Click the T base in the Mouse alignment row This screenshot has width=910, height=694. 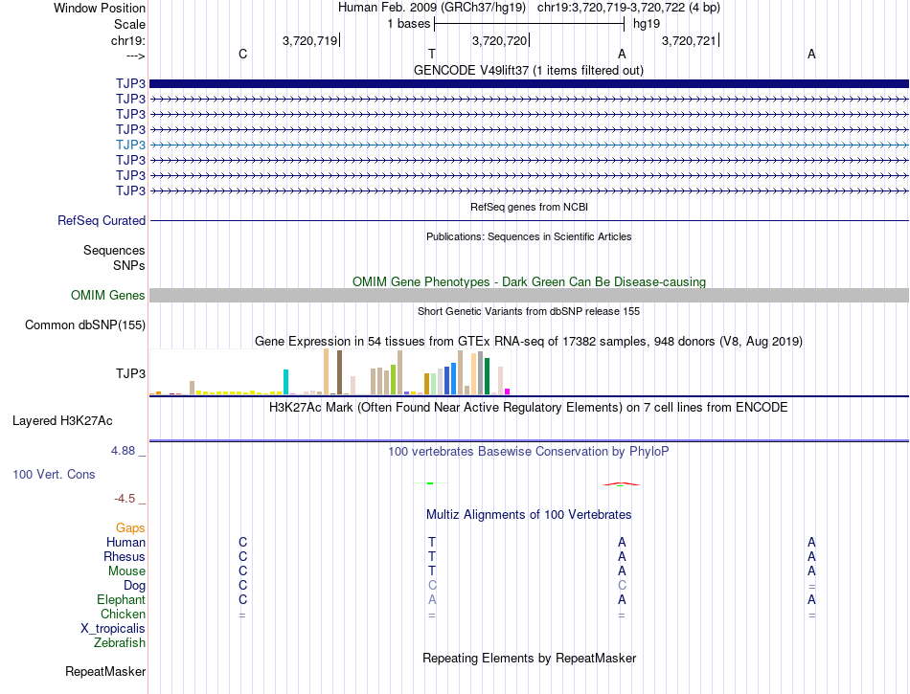[432, 571]
